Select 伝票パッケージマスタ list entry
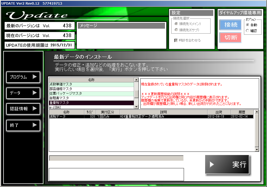The height and width of the screenshot is (187, 267). click(x=91, y=94)
